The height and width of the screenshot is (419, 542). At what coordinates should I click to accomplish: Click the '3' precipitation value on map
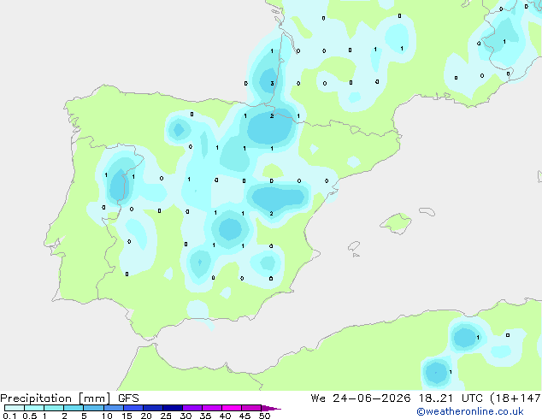[273, 83]
